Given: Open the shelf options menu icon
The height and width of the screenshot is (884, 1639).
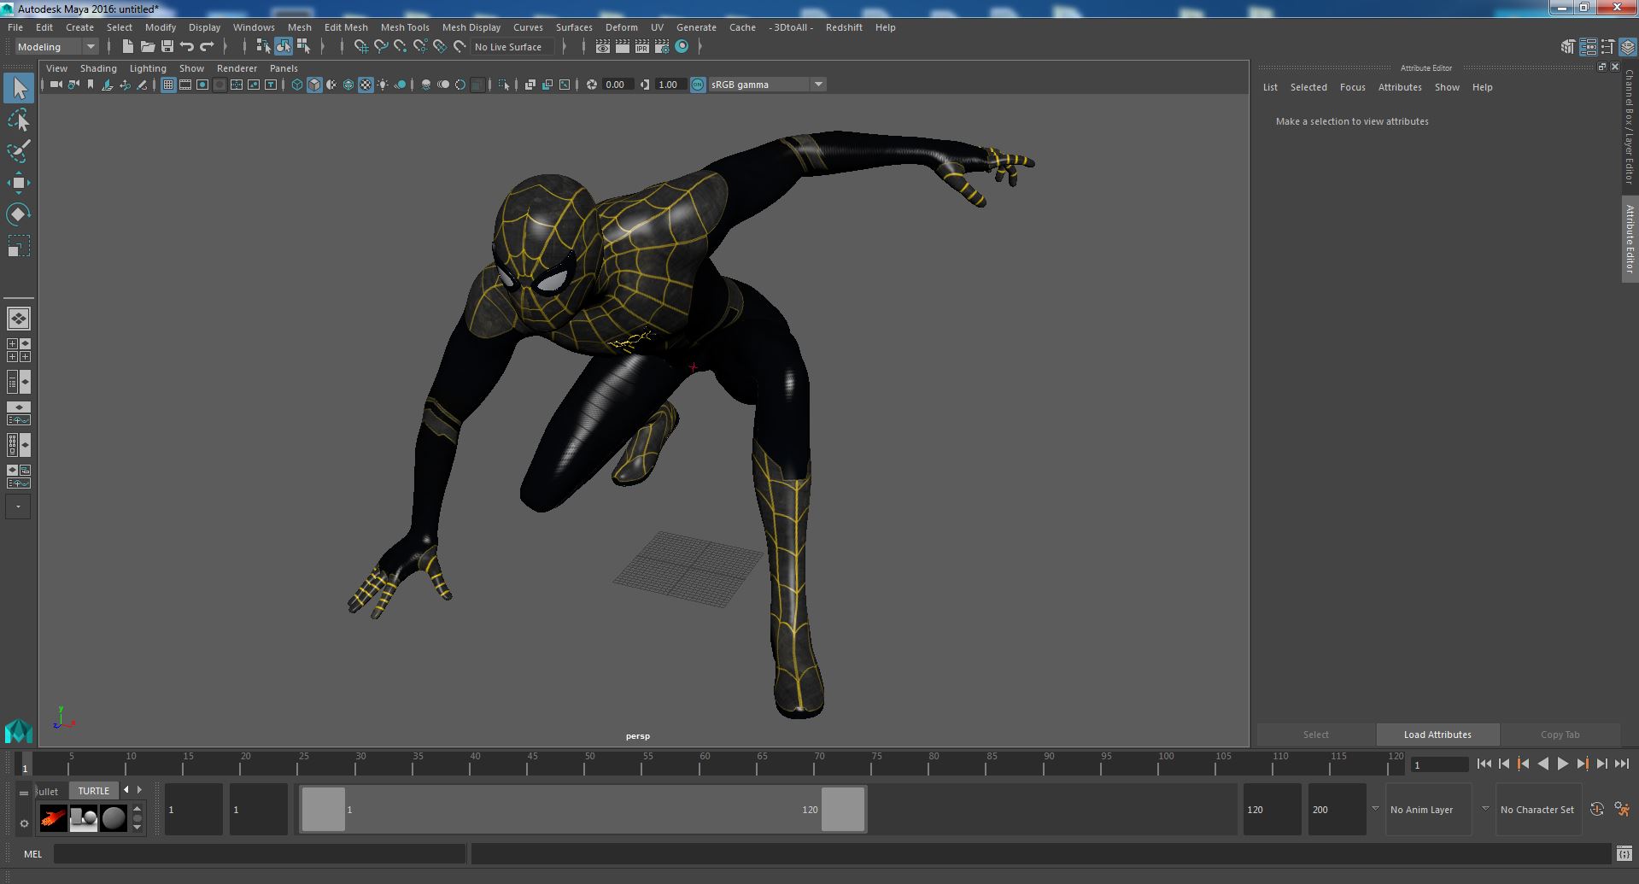Looking at the screenshot, I should coord(24,823).
